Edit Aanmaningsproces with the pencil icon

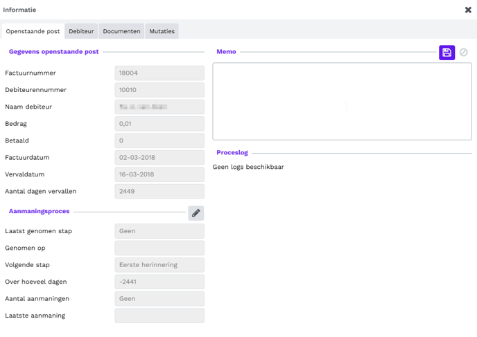(196, 213)
